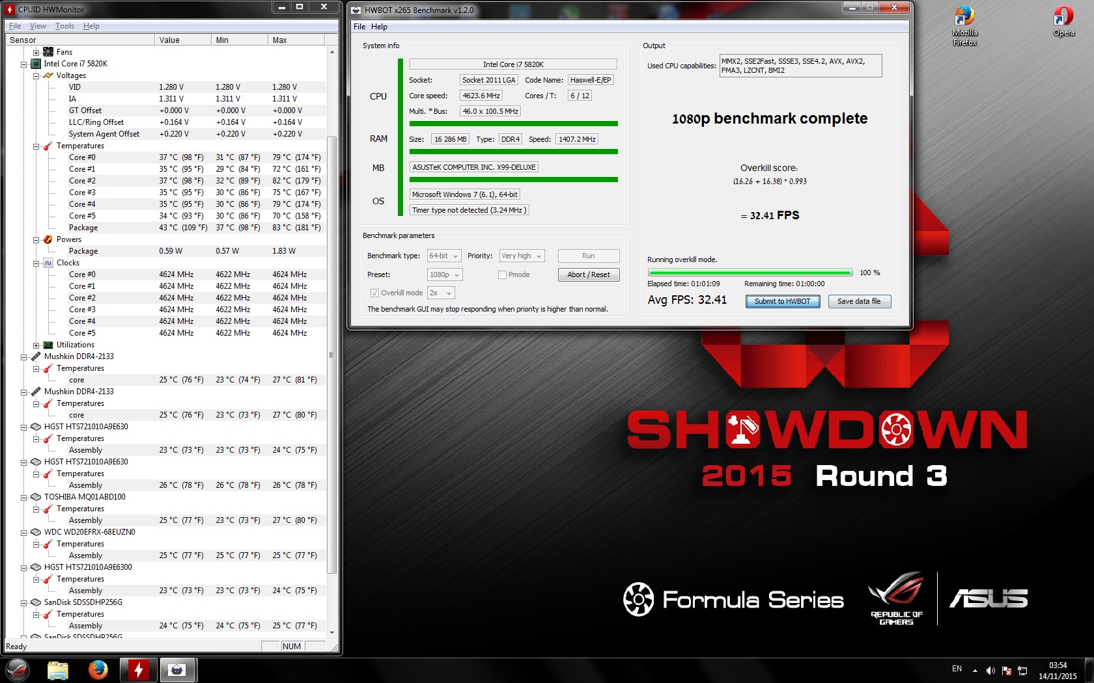Viewport: 1094px width, 683px height.
Task: Click the Core speed 4623.6 MHz field
Action: click(x=481, y=96)
